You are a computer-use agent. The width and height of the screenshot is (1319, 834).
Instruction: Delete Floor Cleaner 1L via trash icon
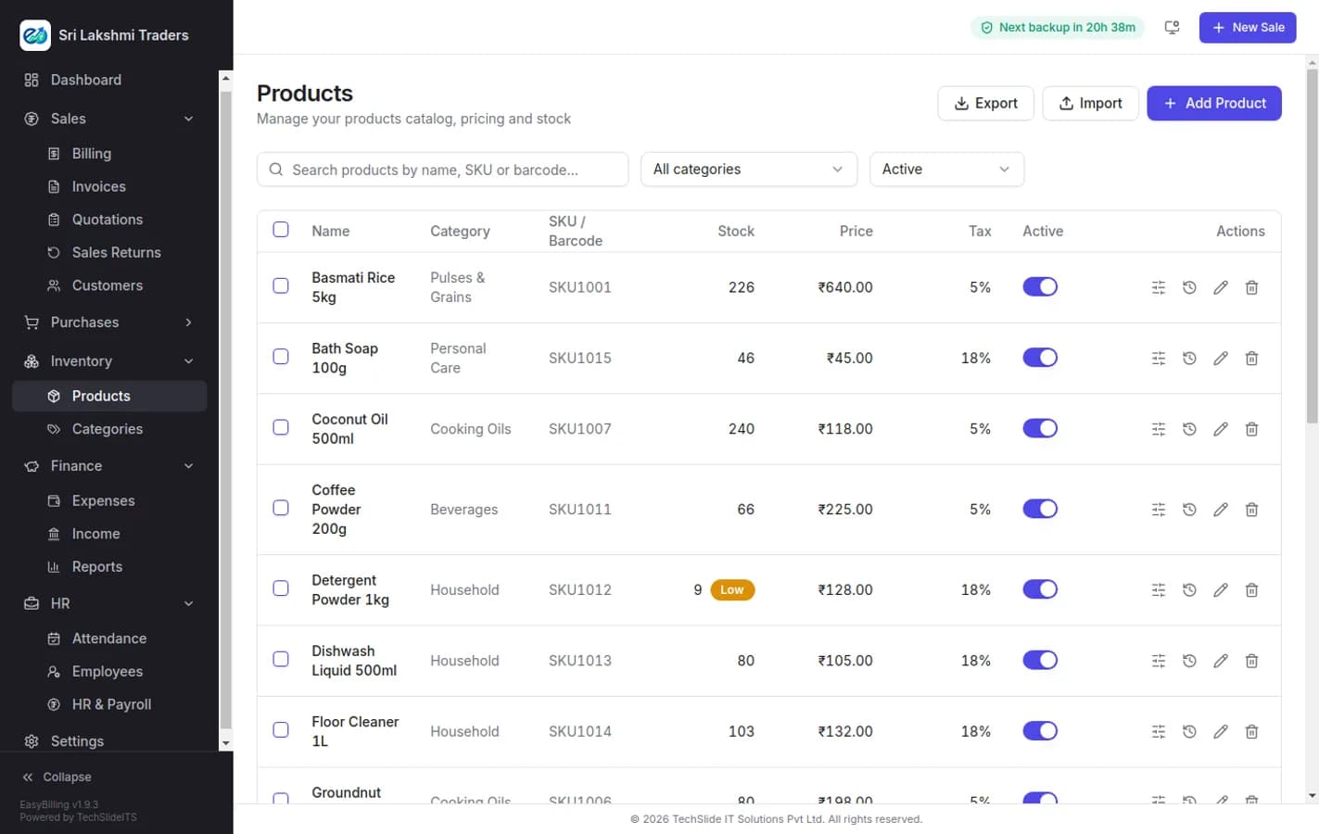1251,732
